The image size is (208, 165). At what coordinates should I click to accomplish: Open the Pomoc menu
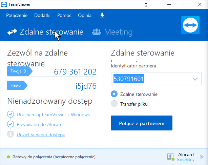click(x=64, y=16)
